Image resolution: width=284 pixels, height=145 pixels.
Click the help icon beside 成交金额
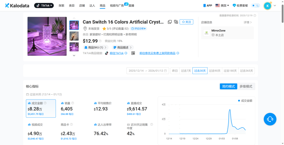pos(45,103)
